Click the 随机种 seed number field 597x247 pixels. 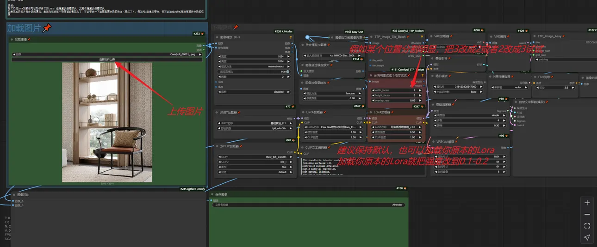(x=457, y=86)
